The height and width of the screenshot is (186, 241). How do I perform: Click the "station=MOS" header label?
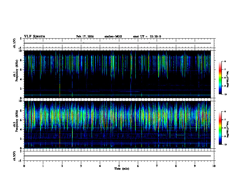113,36
